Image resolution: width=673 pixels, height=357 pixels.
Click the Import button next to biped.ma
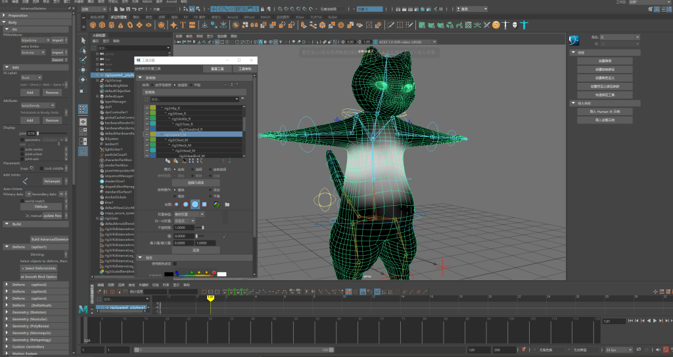click(58, 39)
